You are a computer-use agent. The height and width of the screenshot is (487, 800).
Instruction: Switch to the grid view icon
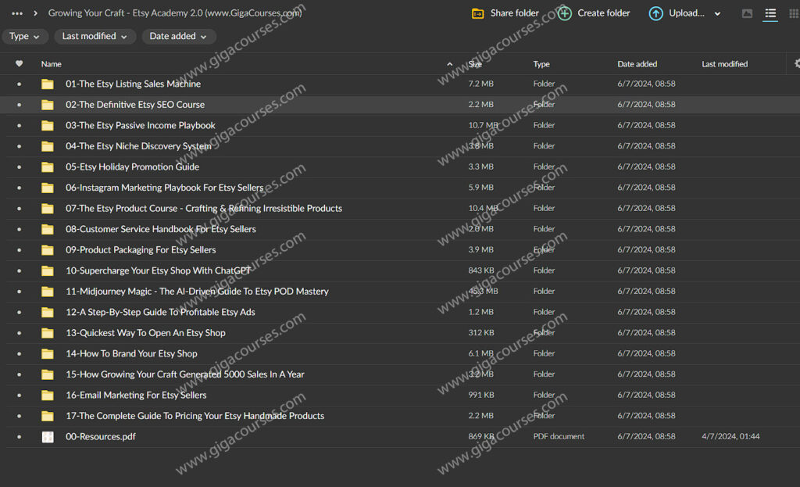pyautogui.click(x=793, y=13)
